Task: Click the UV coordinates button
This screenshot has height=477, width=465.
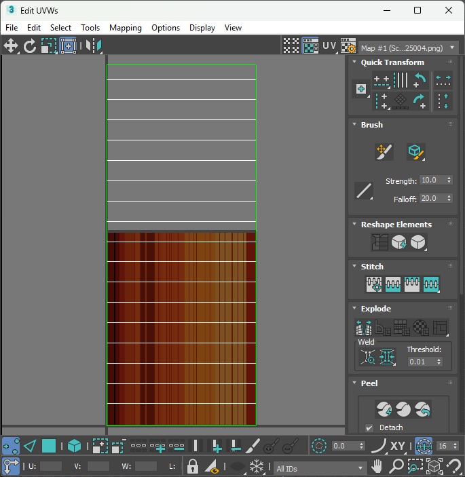Action: pyautogui.click(x=329, y=46)
